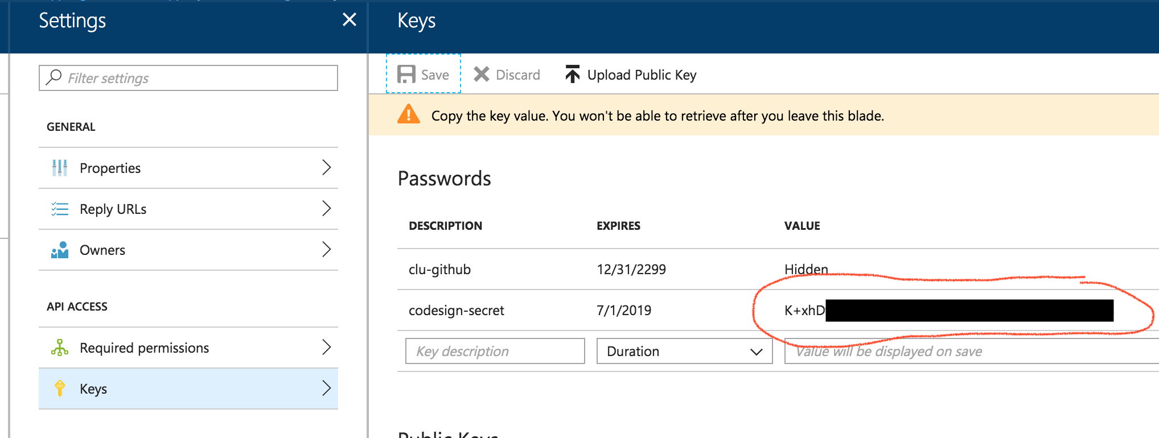Click the K+xhD key value
Viewport: 1159px width, 438px height.
pyautogui.click(x=804, y=310)
